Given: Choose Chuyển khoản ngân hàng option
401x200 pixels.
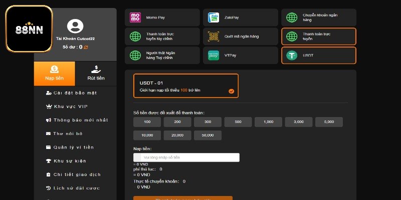Looking at the screenshot, I should pyautogui.click(x=318, y=17).
